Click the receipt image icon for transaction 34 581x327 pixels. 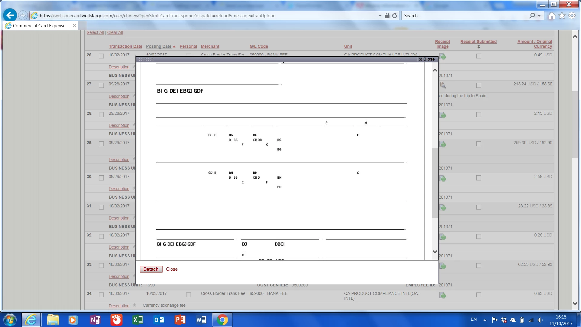(x=443, y=295)
